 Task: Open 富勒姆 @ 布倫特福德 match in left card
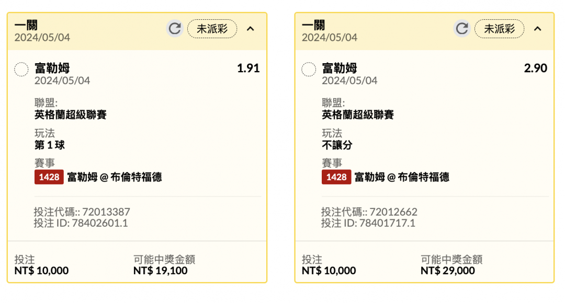tap(115, 177)
